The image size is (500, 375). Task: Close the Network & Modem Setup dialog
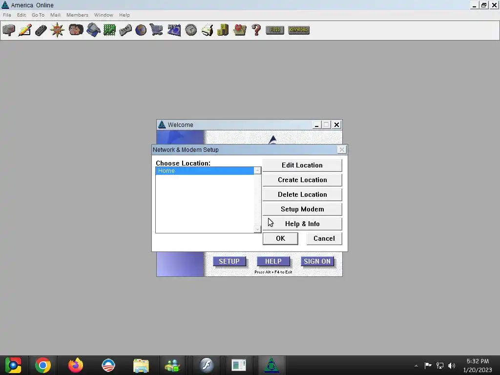341,149
